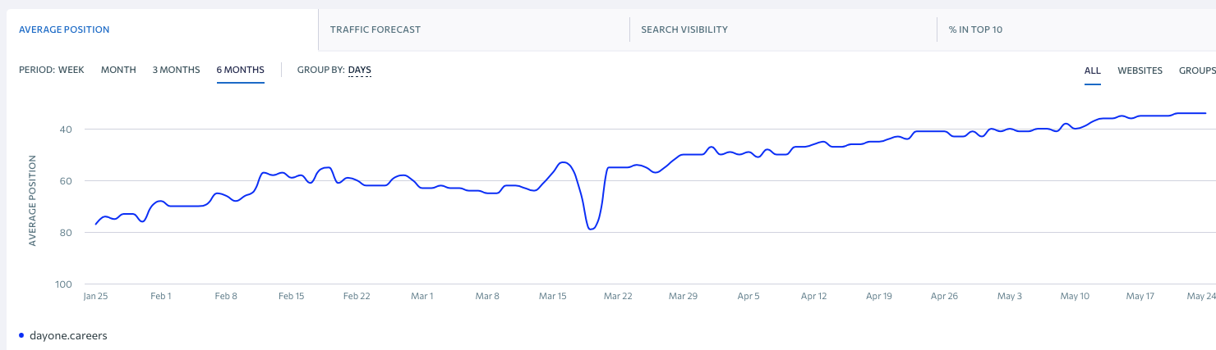The width and height of the screenshot is (1216, 350).
Task: Click the Jan 25 x-axis date label
Action: [x=96, y=296]
